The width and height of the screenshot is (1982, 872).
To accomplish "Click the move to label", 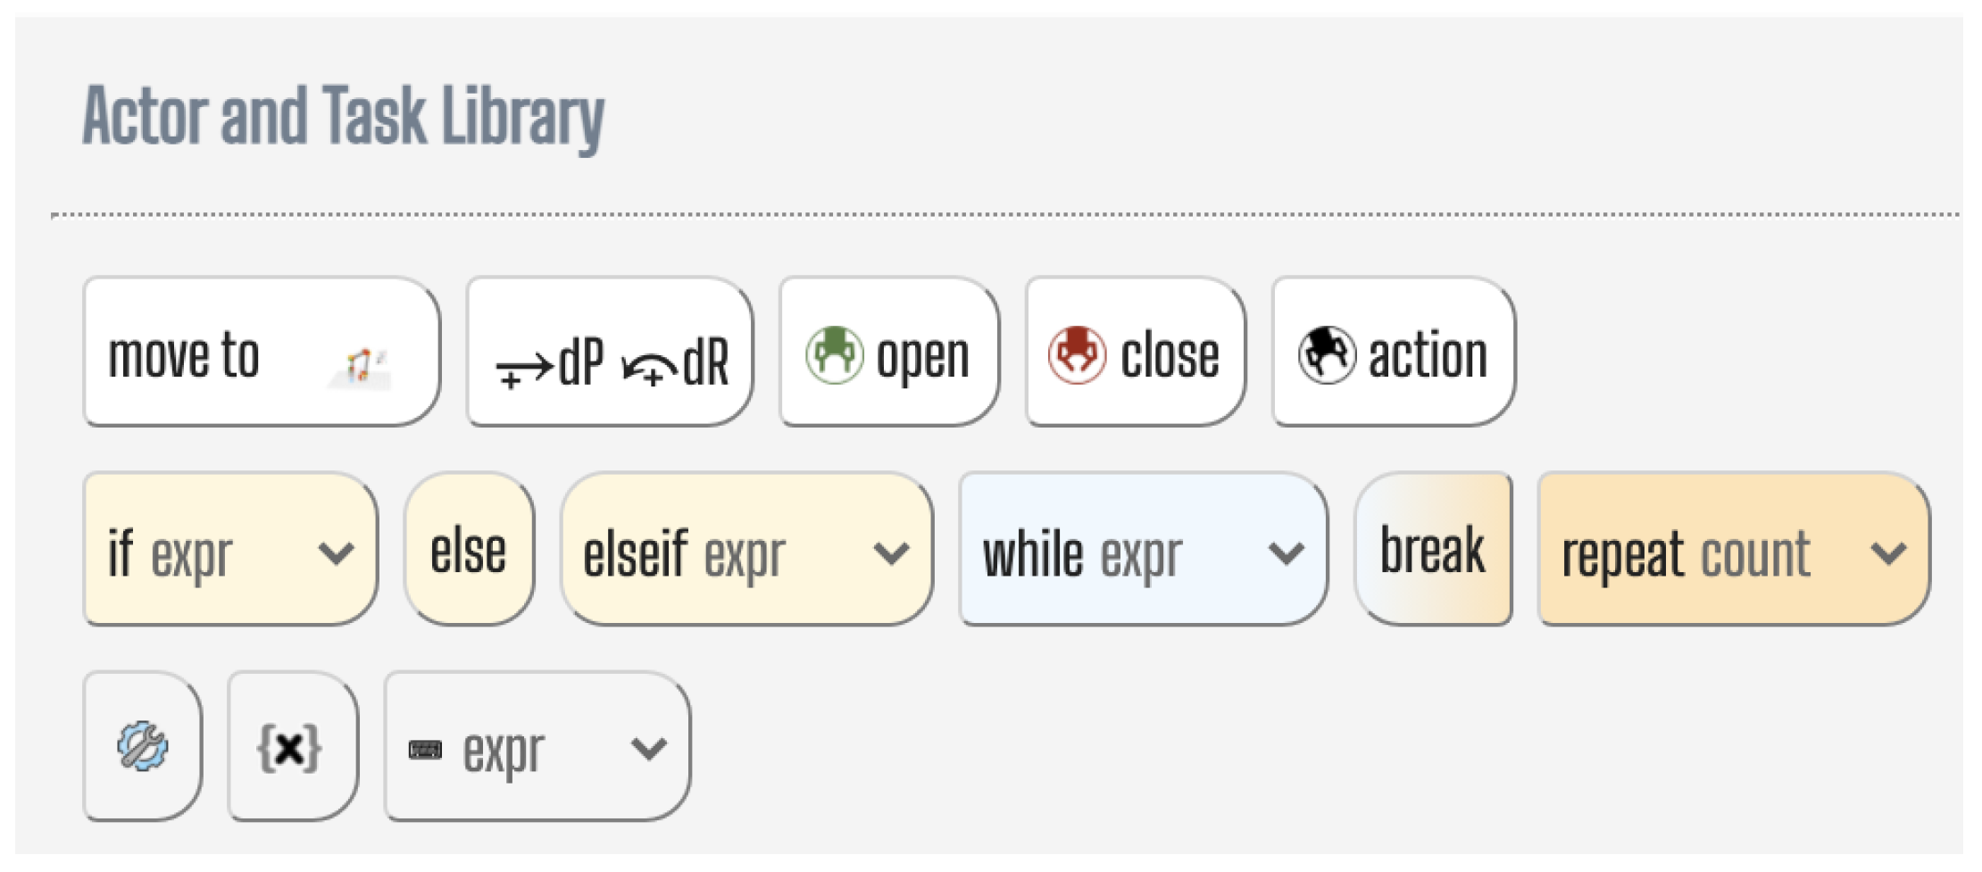I will point(184,355).
